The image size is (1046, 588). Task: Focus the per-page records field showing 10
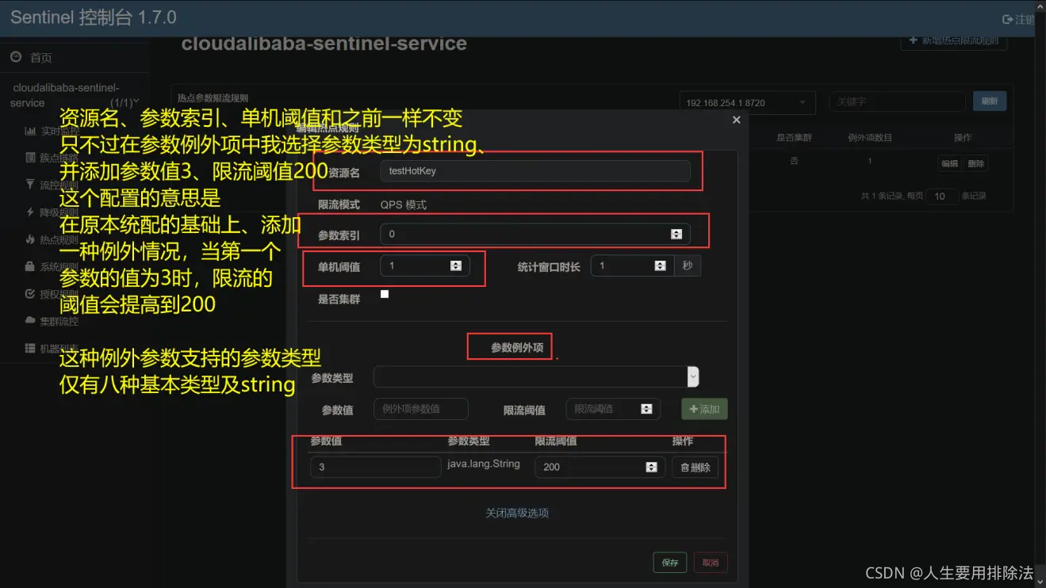tap(941, 196)
